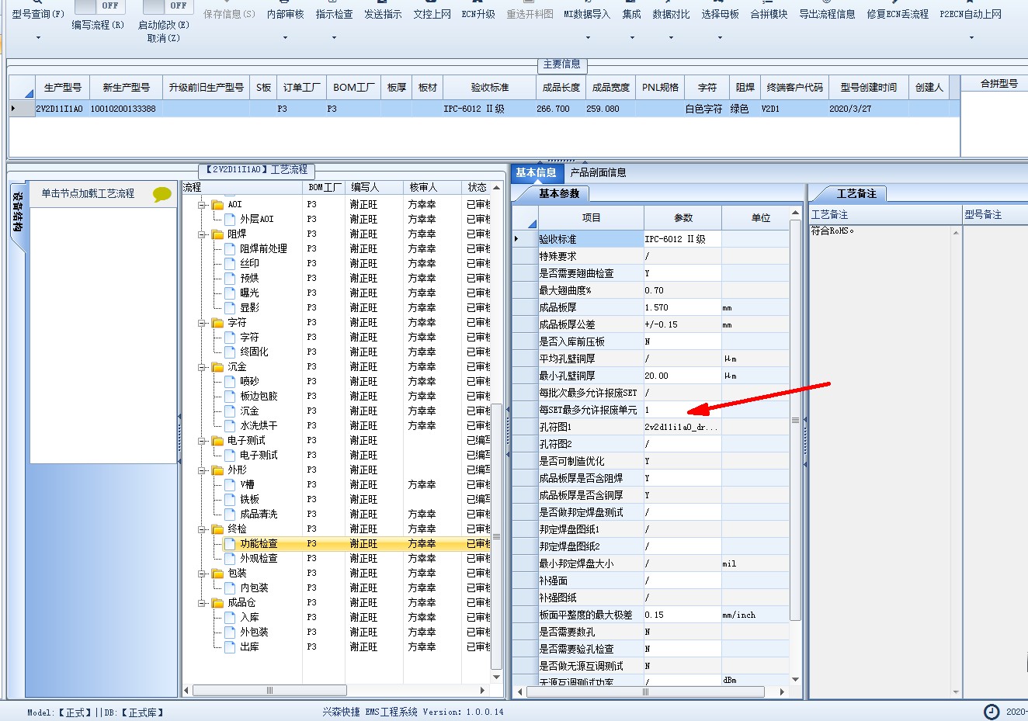Open the 选择母板 dropdown arrow
Image resolution: width=1028 pixels, height=721 pixels.
pyautogui.click(x=720, y=37)
